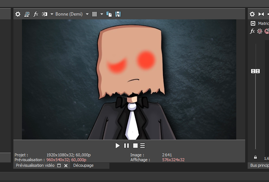Viewport: 269px width, 182px height.
Task: Open the overlays grid dropdown arrow
Action: point(102,14)
